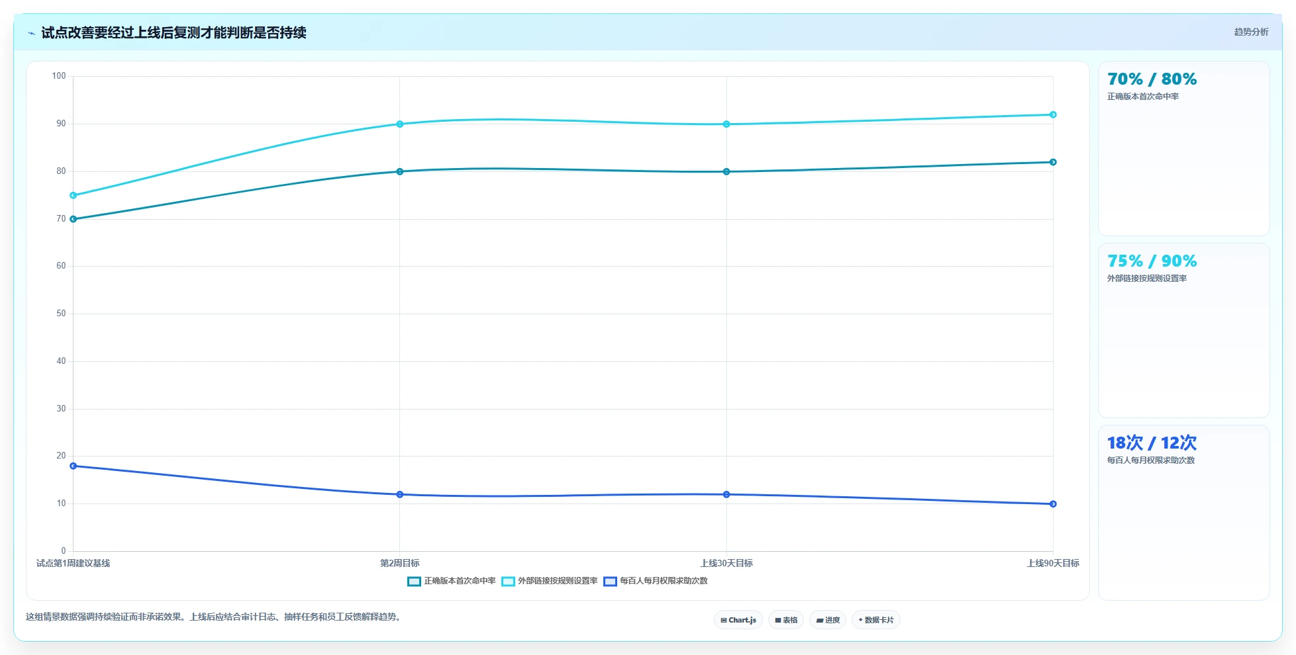The width and height of the screenshot is (1296, 655).
Task: Click y-axis value 100
Action: (59, 76)
